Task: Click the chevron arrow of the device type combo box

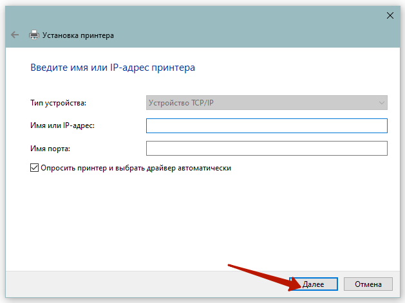Action: pos(381,102)
